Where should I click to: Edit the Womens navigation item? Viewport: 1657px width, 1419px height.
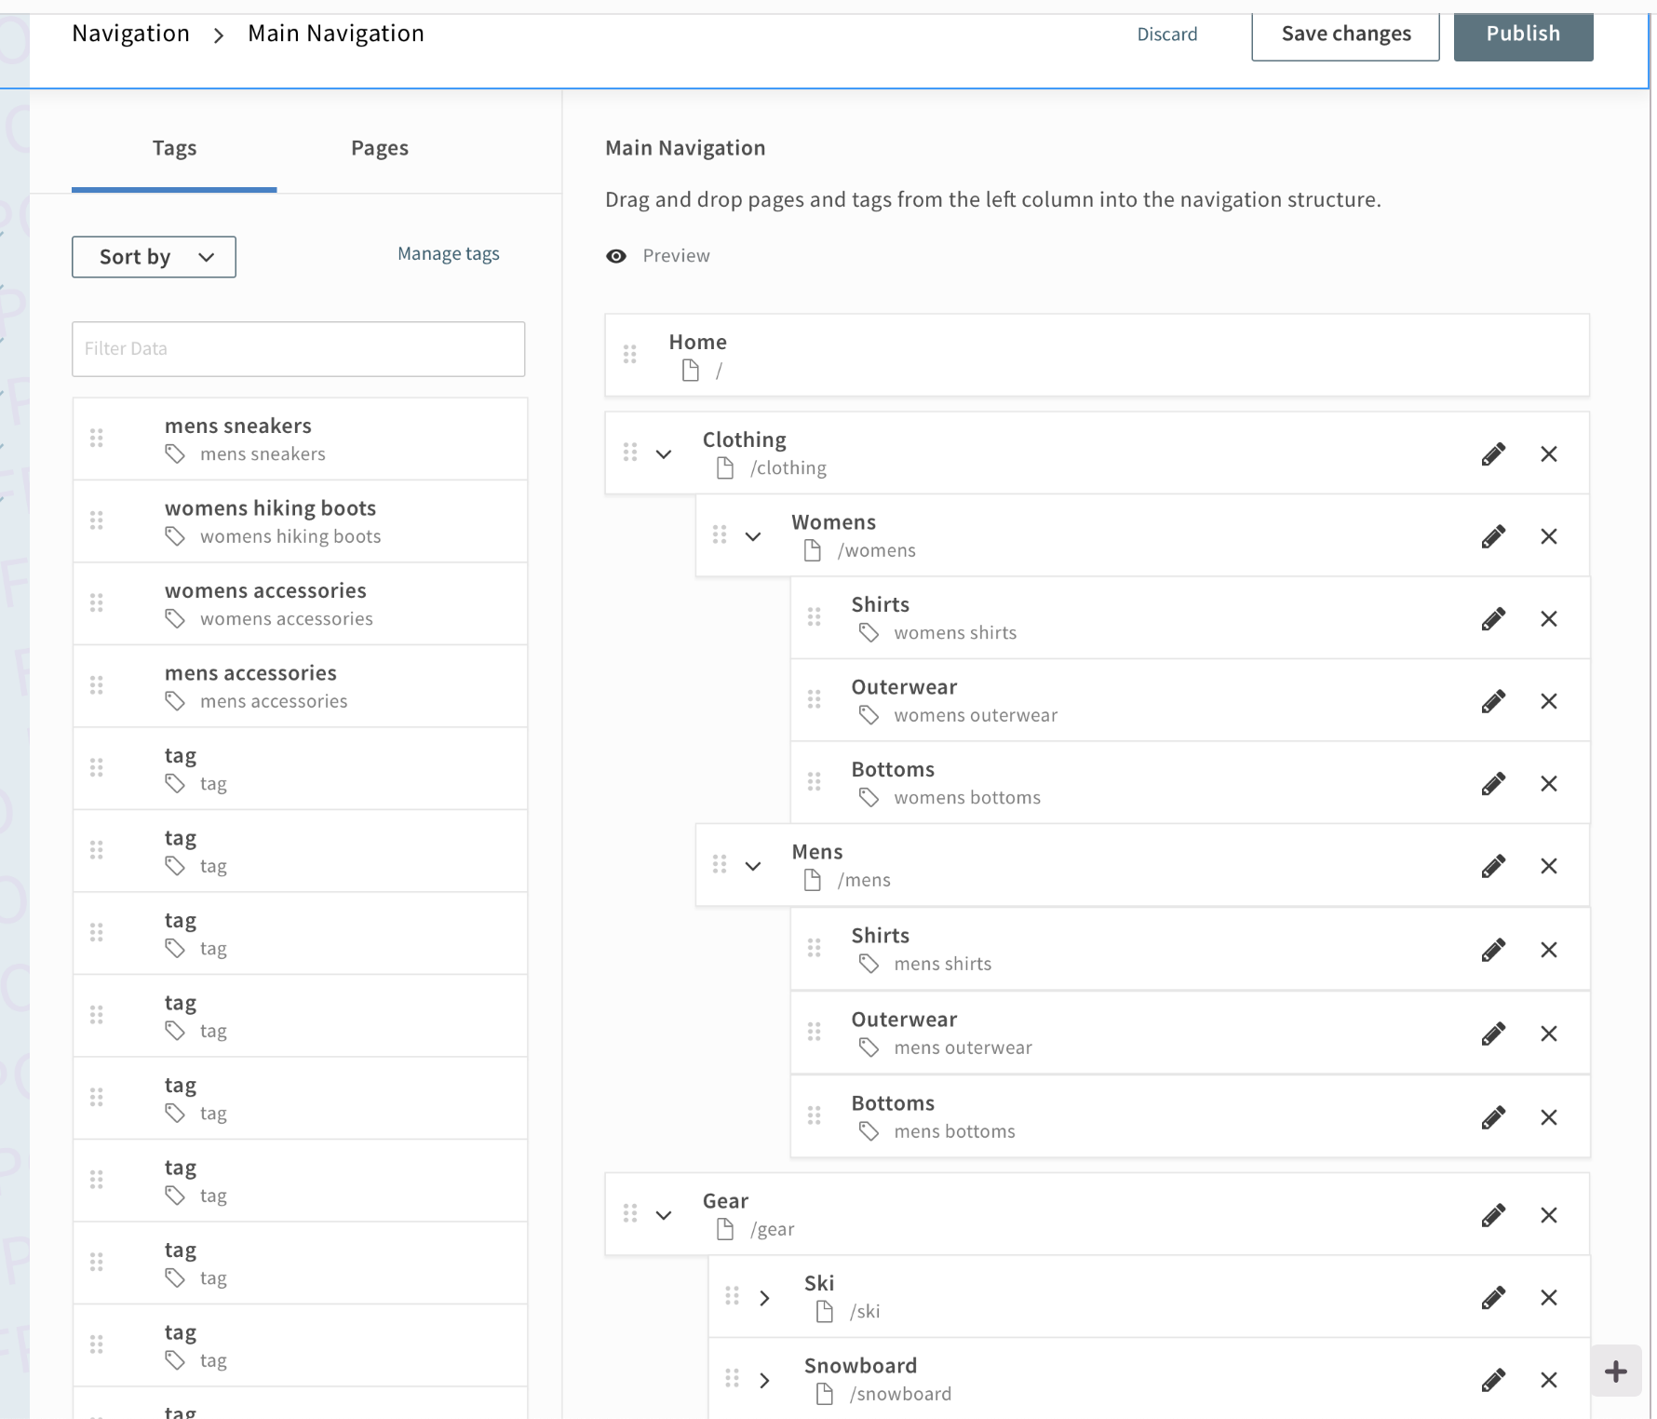[x=1493, y=536]
